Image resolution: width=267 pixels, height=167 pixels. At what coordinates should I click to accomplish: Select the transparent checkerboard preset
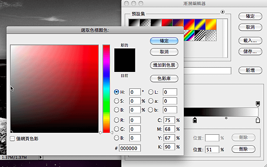pyautogui.click(x=211, y=36)
